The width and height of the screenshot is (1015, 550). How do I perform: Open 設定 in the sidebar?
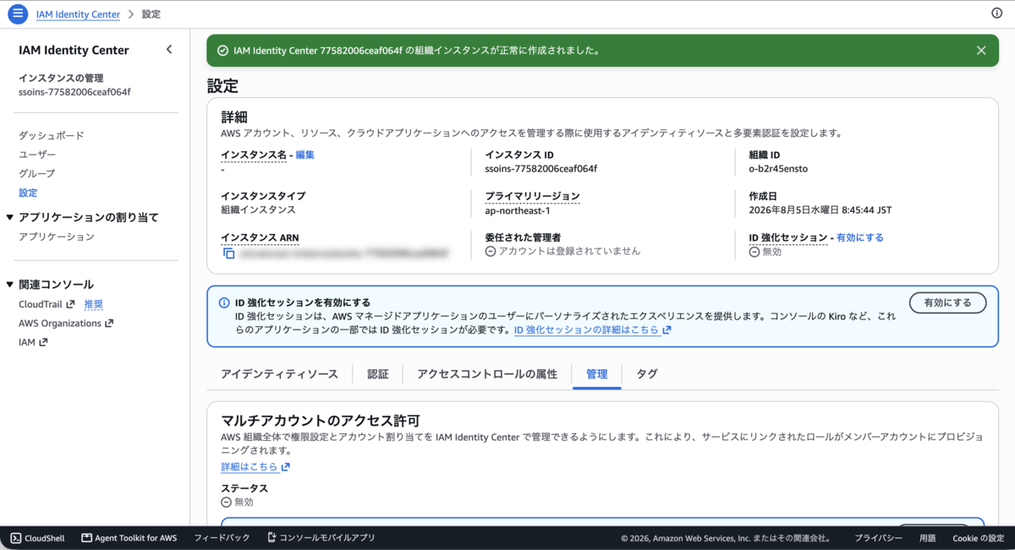point(28,193)
